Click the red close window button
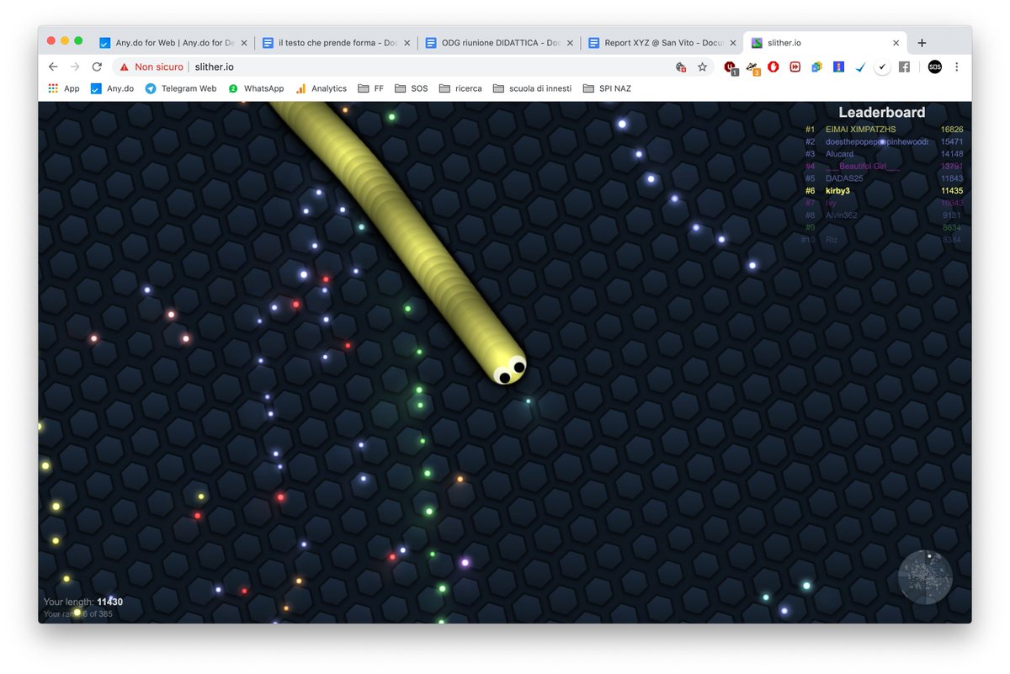Screen dimensions: 1010x674 (x=51, y=40)
